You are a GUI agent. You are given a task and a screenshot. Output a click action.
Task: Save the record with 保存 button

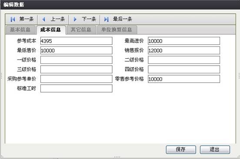pyautogui.click(x=181, y=149)
